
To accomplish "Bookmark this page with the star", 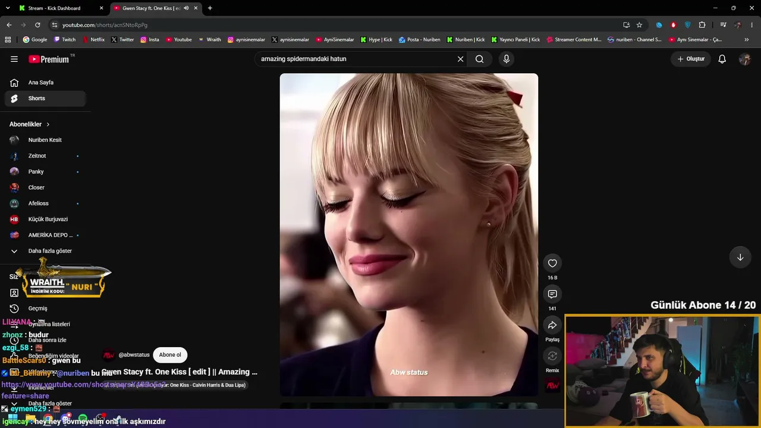I will 639,25.
